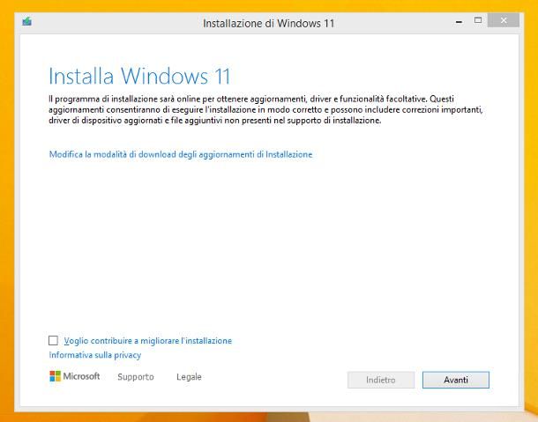This screenshot has width=538, height=422.
Task: Open the Legale link
Action: coord(189,377)
